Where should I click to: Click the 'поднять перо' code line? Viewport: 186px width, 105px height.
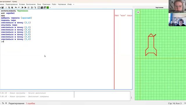(x=8, y=20)
